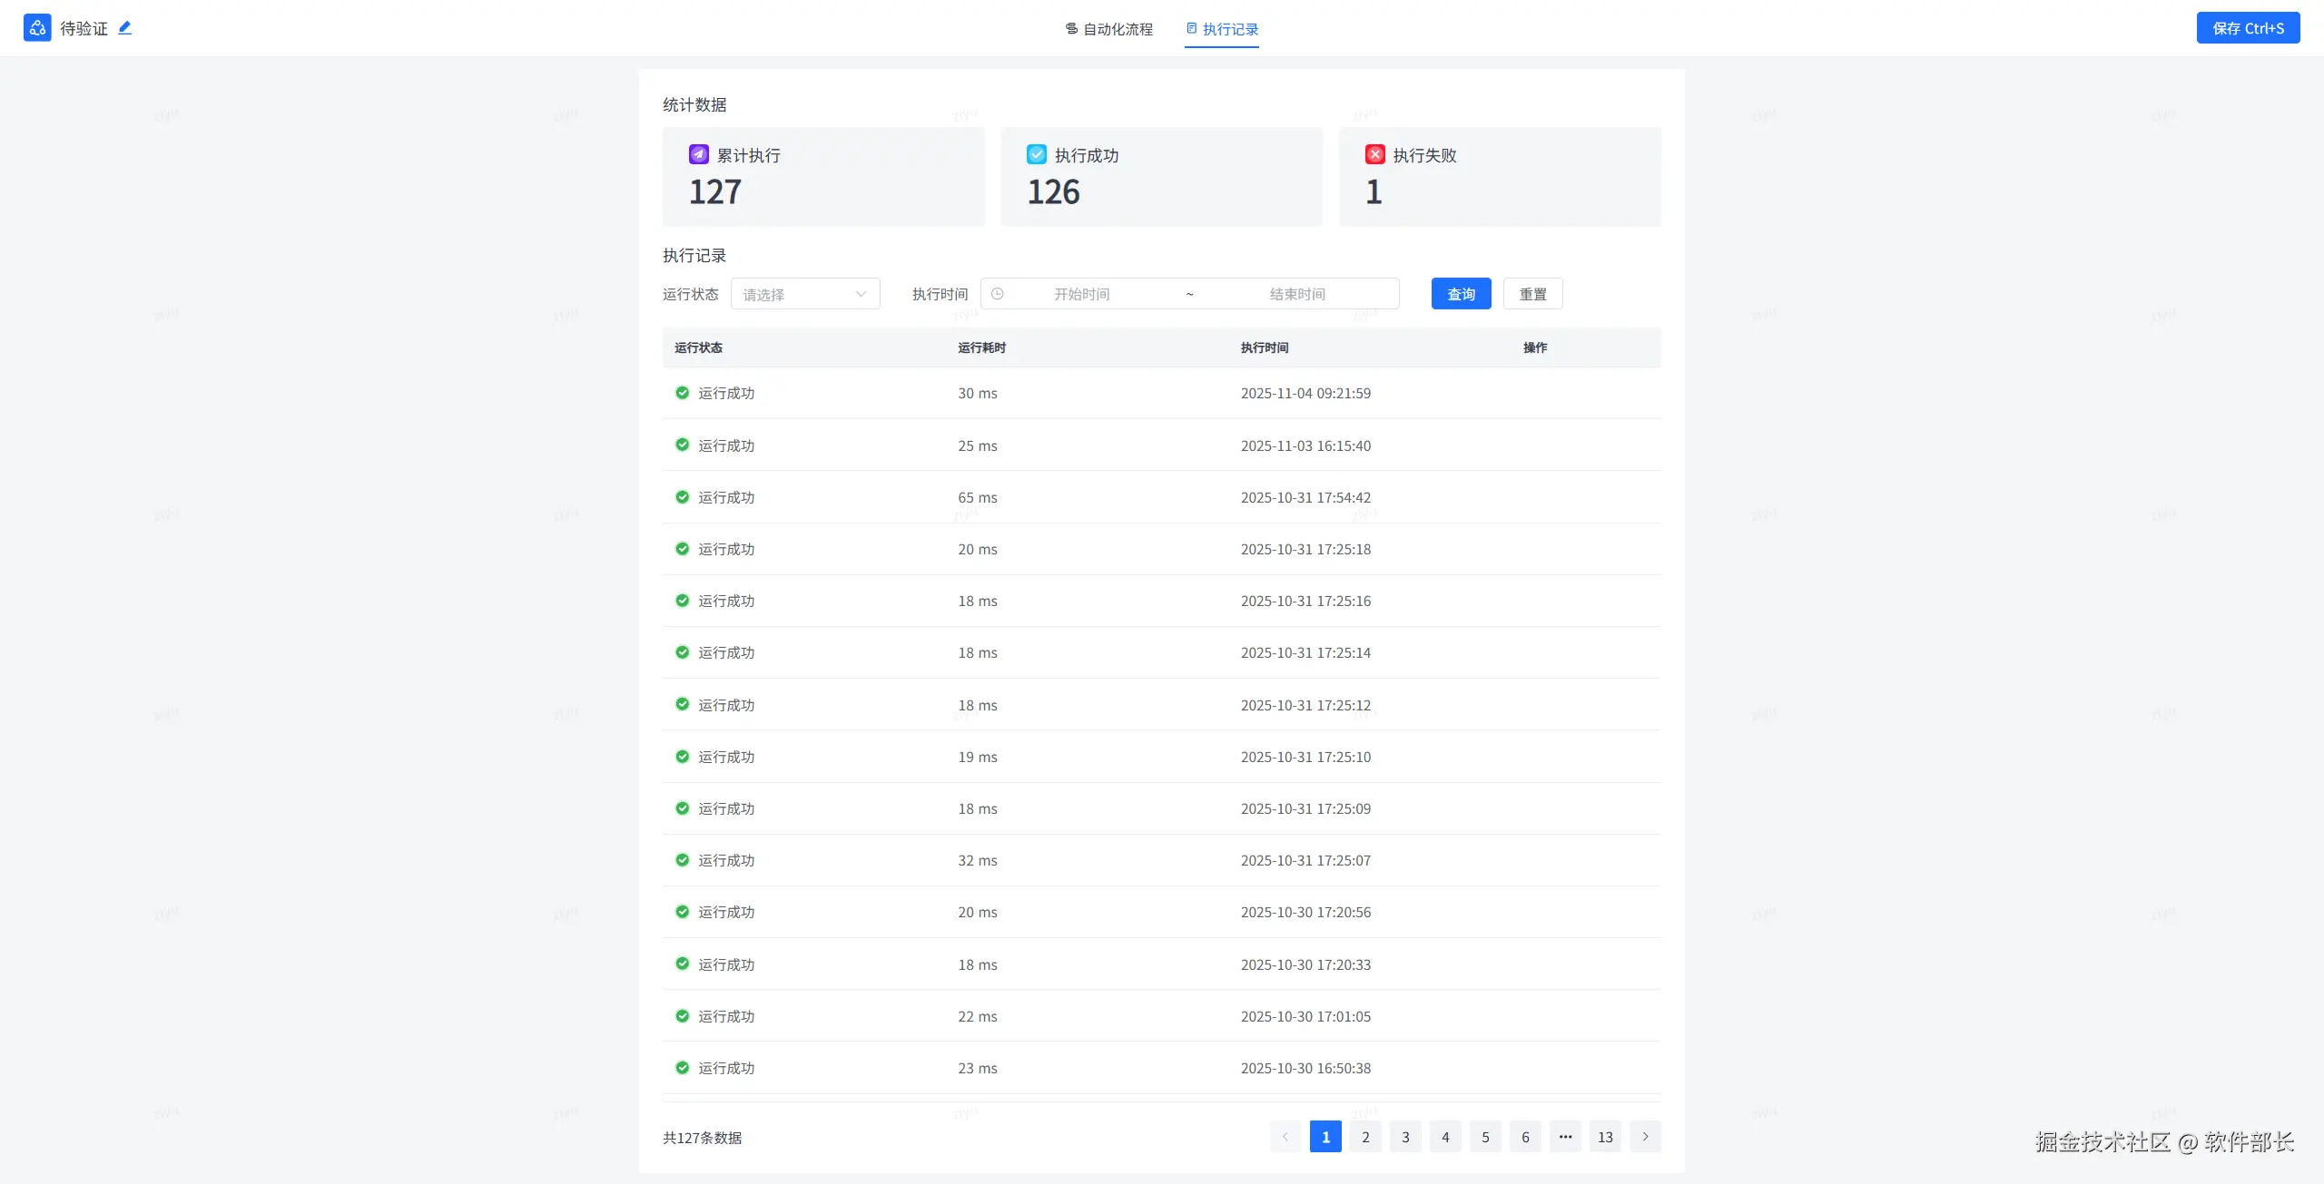2324x1184 pixels.
Task: Switch to the 自动化流程 tab
Action: click(1108, 29)
